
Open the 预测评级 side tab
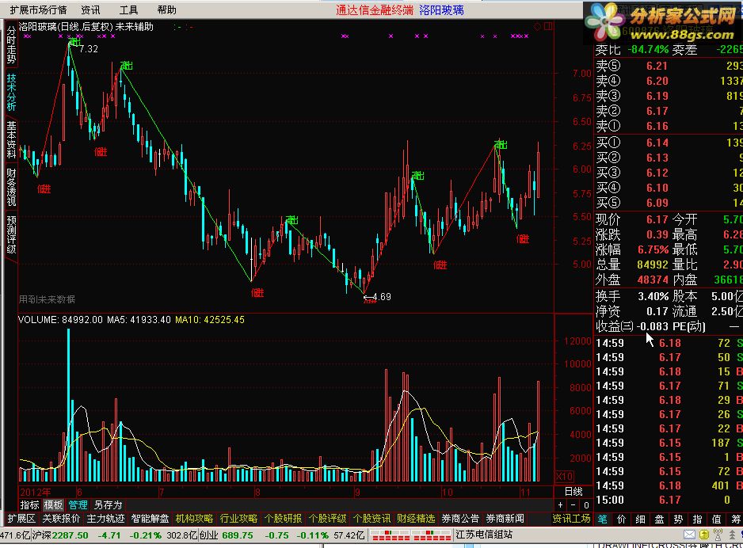point(11,234)
